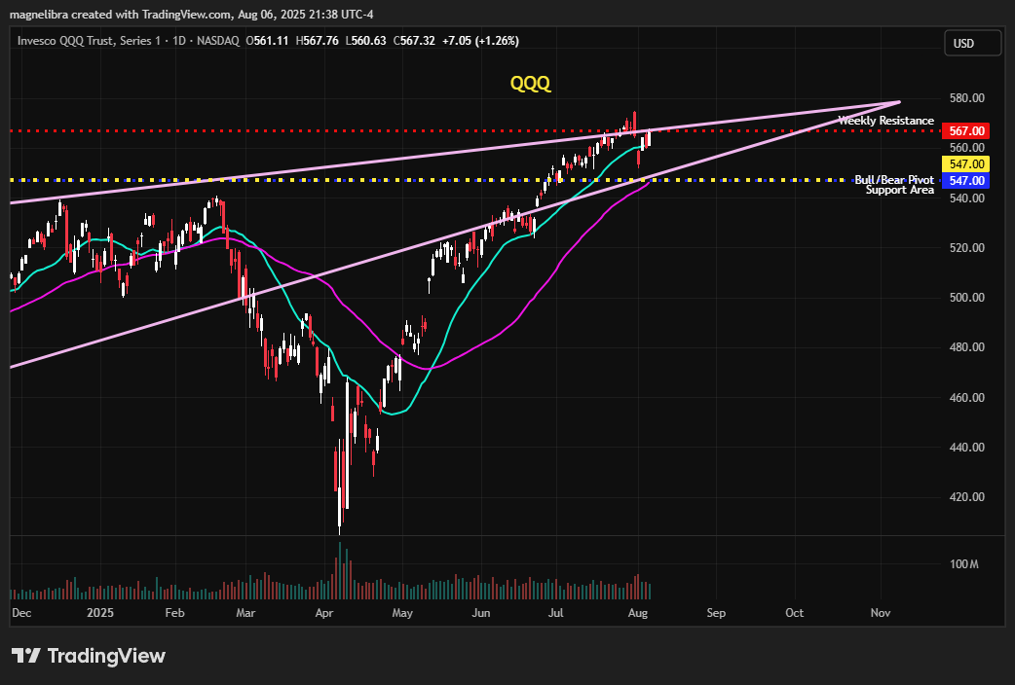Click the Weekly Resistance label
1015x685 pixels.
click(x=886, y=121)
